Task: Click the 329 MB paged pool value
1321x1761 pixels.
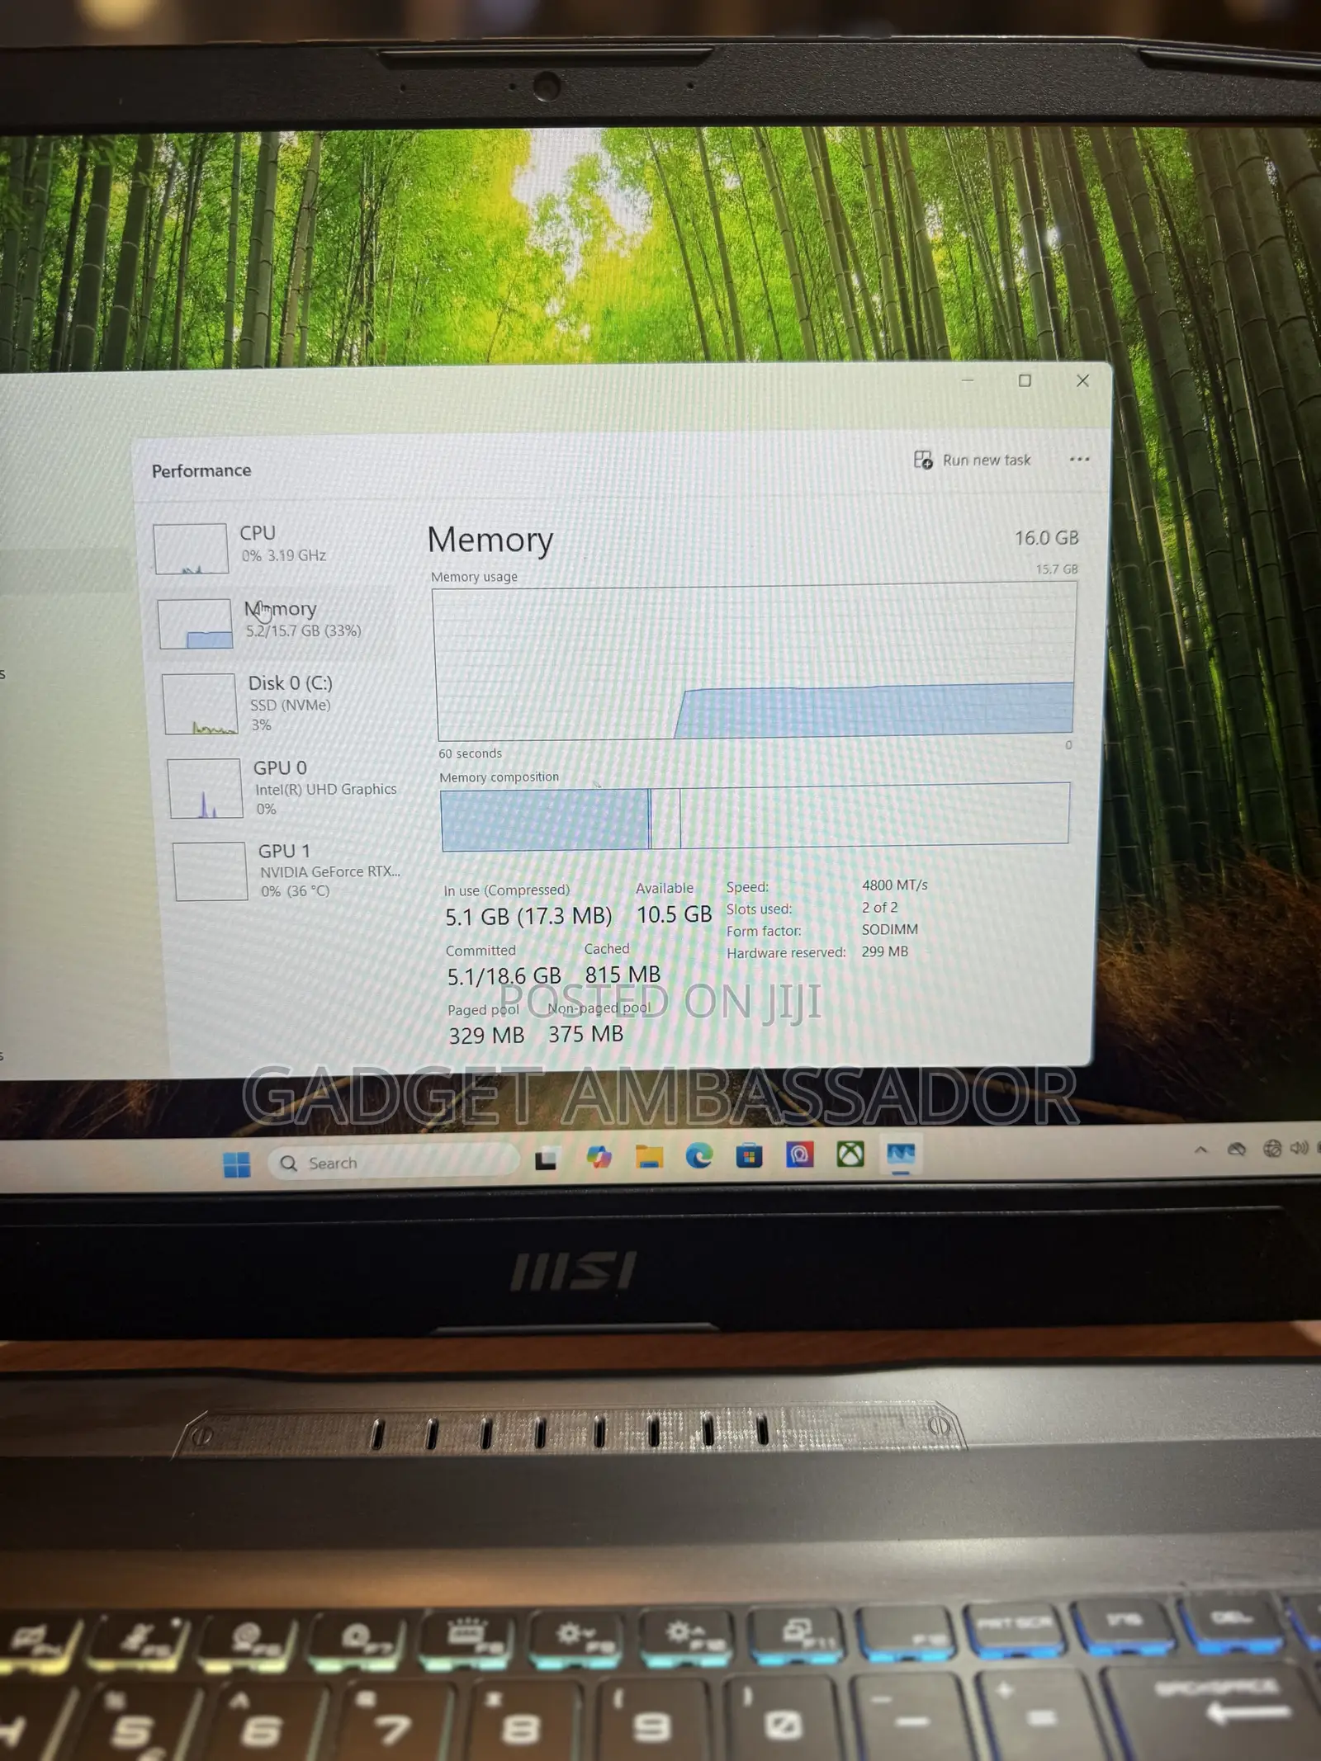Action: pos(486,1036)
